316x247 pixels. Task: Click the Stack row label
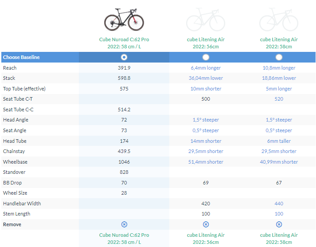click(9, 78)
